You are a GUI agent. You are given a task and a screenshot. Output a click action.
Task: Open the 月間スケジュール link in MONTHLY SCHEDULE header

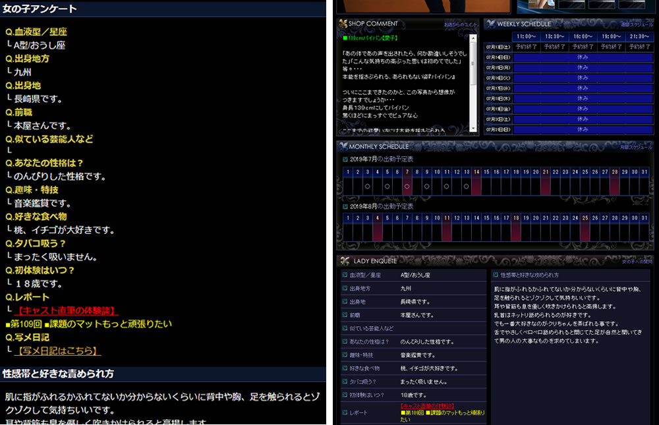point(637,147)
